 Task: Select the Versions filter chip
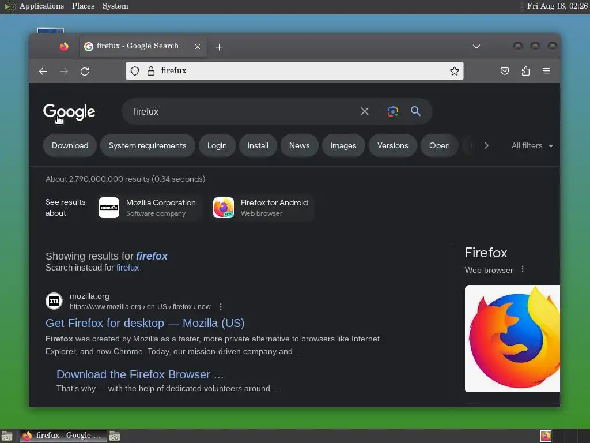click(393, 146)
